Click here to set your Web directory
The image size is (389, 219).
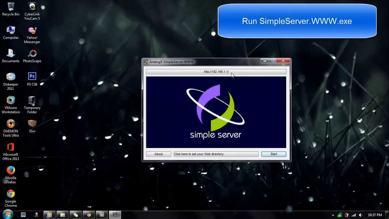(216, 154)
